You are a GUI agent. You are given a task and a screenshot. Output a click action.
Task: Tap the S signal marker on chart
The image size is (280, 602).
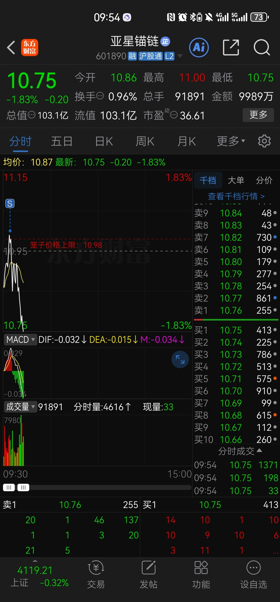(x=10, y=203)
